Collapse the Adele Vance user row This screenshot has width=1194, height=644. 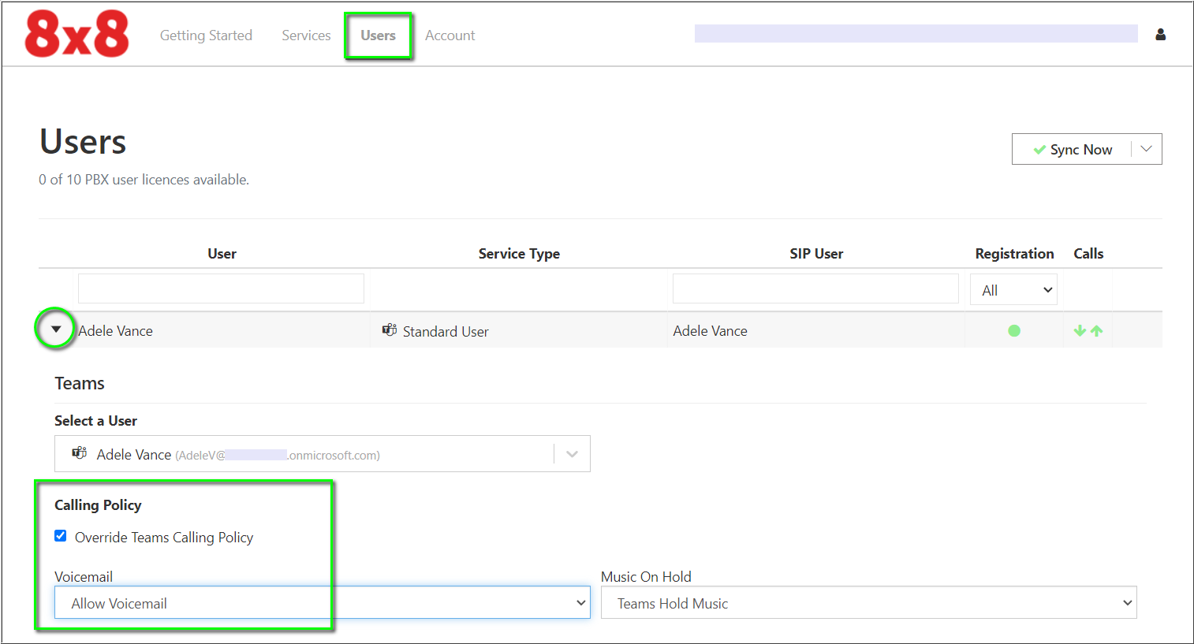point(56,329)
